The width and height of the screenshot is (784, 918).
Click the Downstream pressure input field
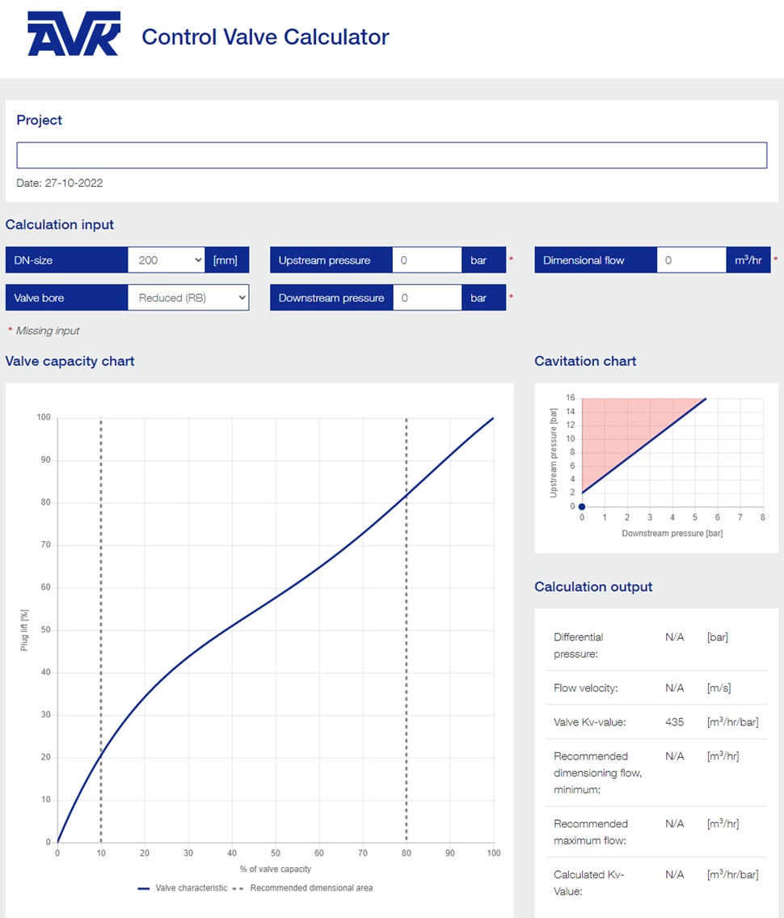click(x=427, y=298)
